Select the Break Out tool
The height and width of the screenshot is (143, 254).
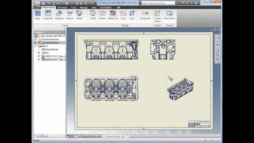[113, 15]
